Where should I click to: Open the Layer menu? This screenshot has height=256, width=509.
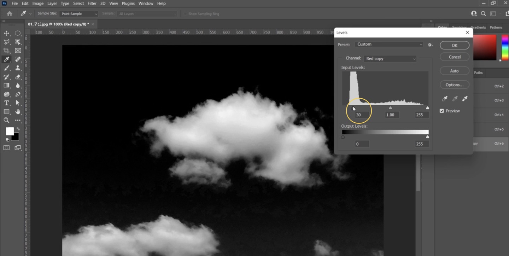click(52, 4)
